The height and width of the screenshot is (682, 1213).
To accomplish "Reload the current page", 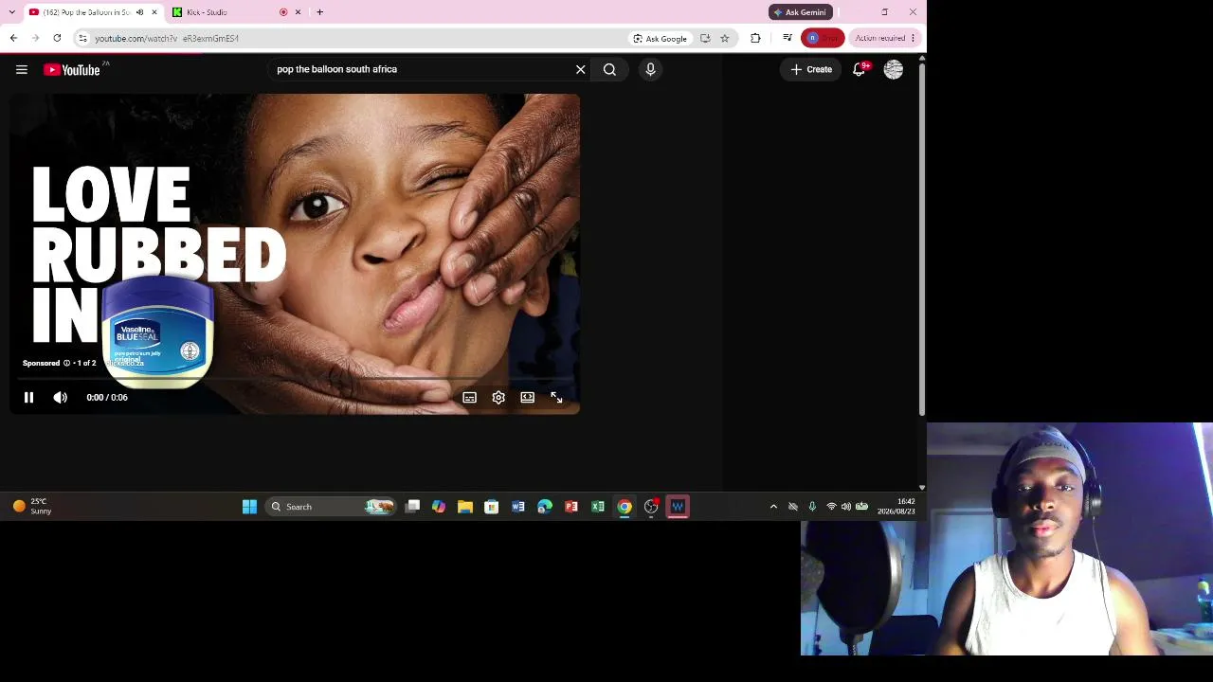I will 57,38.
